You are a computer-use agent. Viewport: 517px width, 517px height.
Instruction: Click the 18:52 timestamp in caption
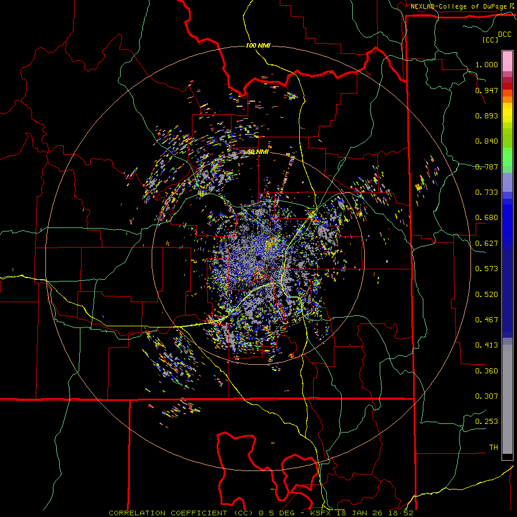coord(400,513)
